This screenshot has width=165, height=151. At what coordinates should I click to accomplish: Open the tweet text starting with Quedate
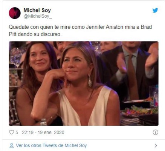[x=80, y=31]
